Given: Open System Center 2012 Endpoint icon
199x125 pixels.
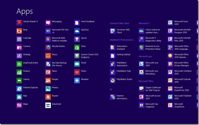Looking at the screenshot, I should (77, 56).
